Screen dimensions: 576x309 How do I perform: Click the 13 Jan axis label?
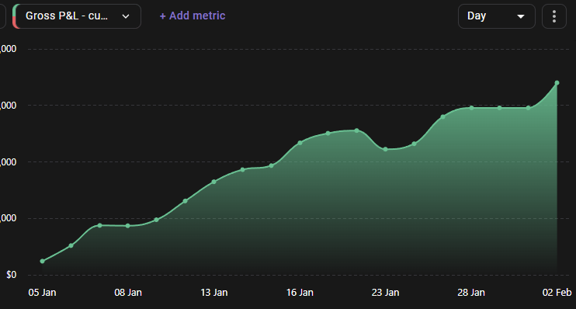pyautogui.click(x=213, y=293)
